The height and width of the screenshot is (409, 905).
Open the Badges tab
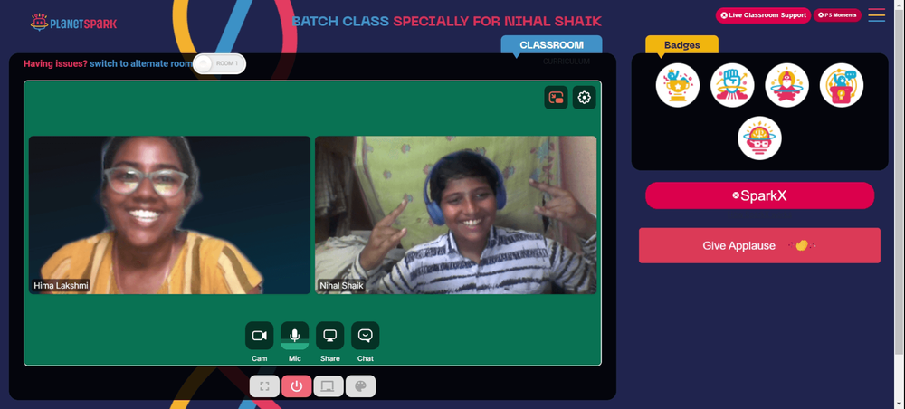681,45
